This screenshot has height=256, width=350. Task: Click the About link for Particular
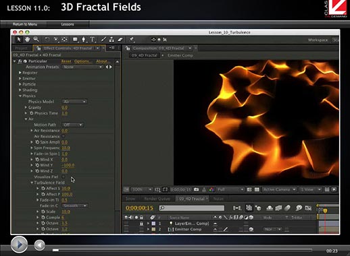(x=102, y=61)
